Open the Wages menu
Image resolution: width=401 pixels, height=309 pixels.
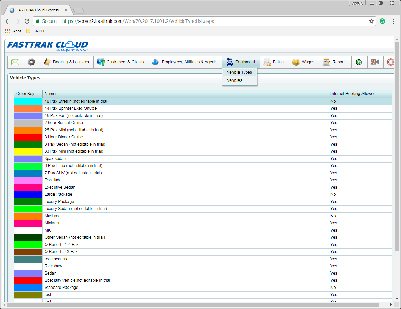[304, 62]
